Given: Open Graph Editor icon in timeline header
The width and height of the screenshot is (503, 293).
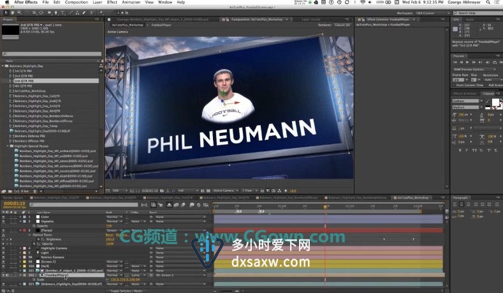Looking at the screenshot, I should [206, 205].
